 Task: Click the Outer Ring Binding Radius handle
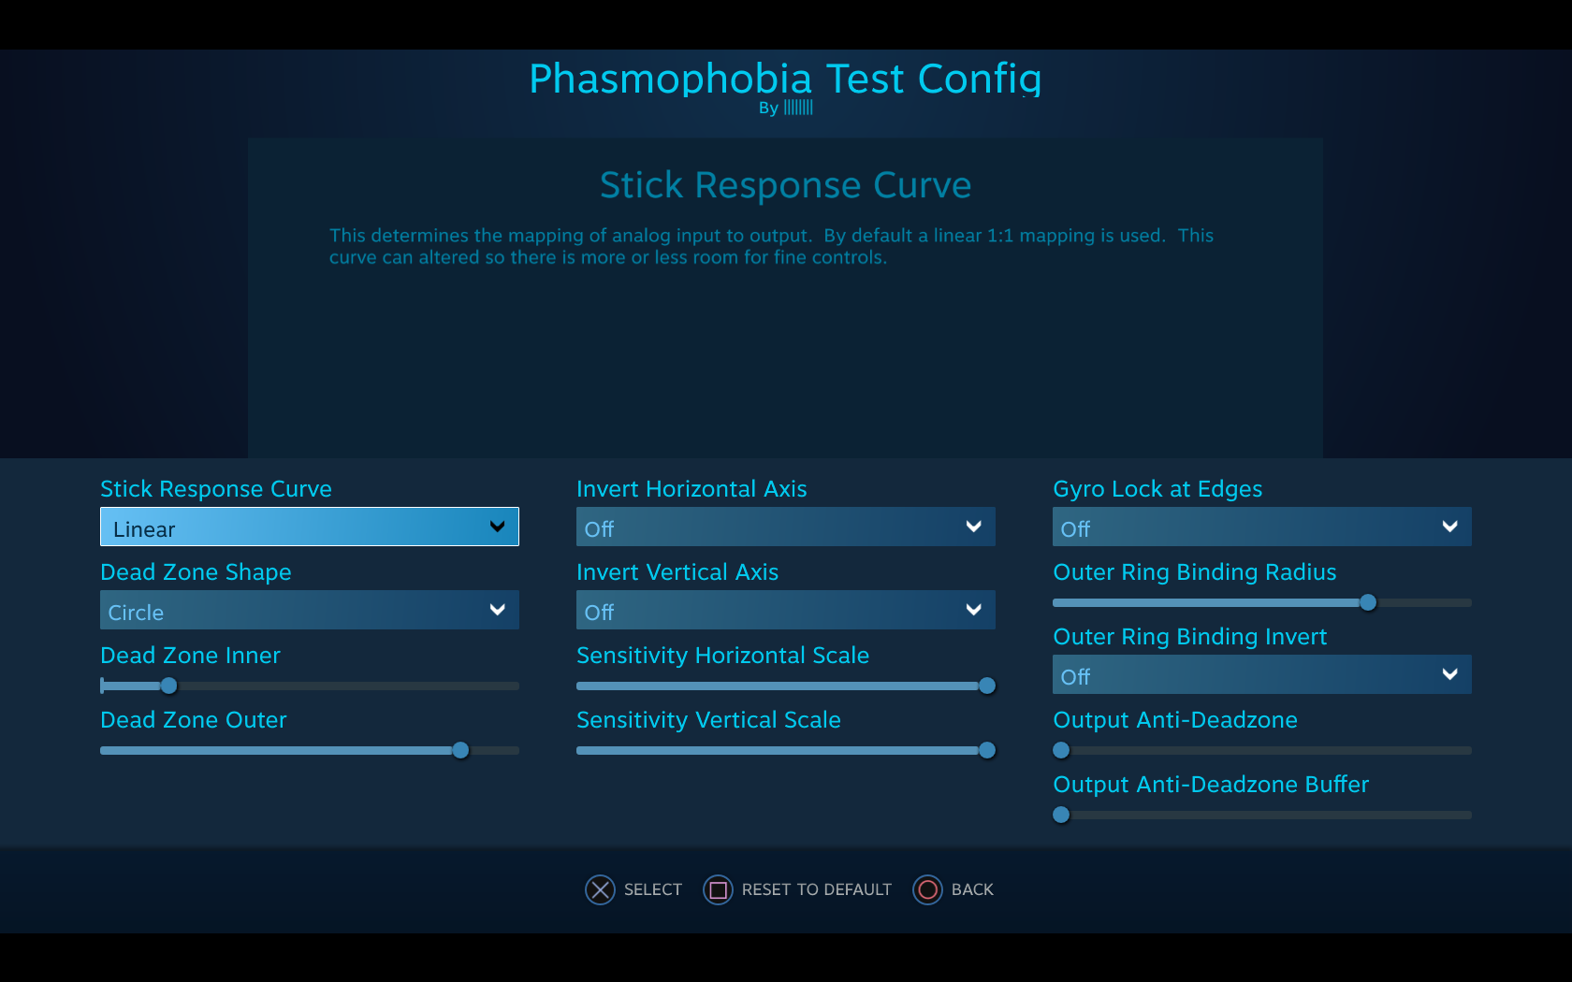(x=1368, y=602)
